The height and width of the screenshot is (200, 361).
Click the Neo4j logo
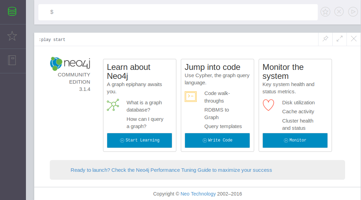tap(70, 63)
